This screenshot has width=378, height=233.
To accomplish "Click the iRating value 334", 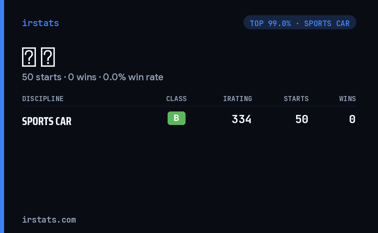I will point(242,119).
